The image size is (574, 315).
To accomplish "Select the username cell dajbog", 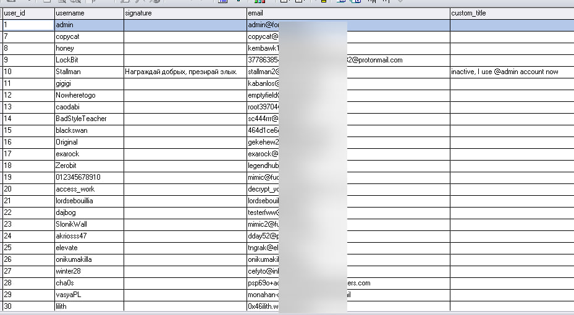I will coord(90,212).
